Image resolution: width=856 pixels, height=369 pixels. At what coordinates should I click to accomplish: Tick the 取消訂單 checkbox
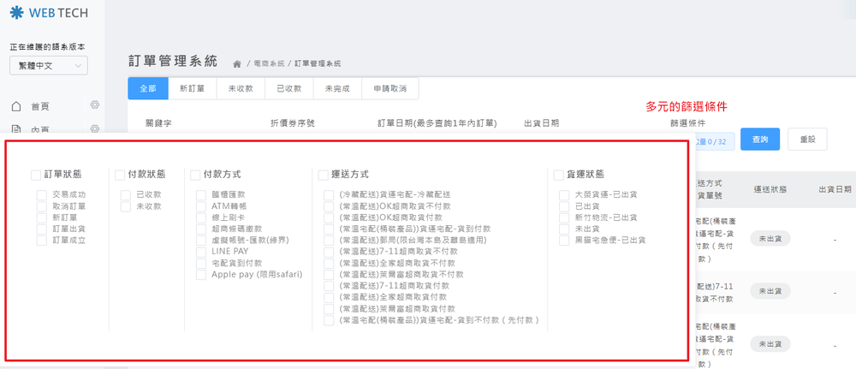pos(41,206)
